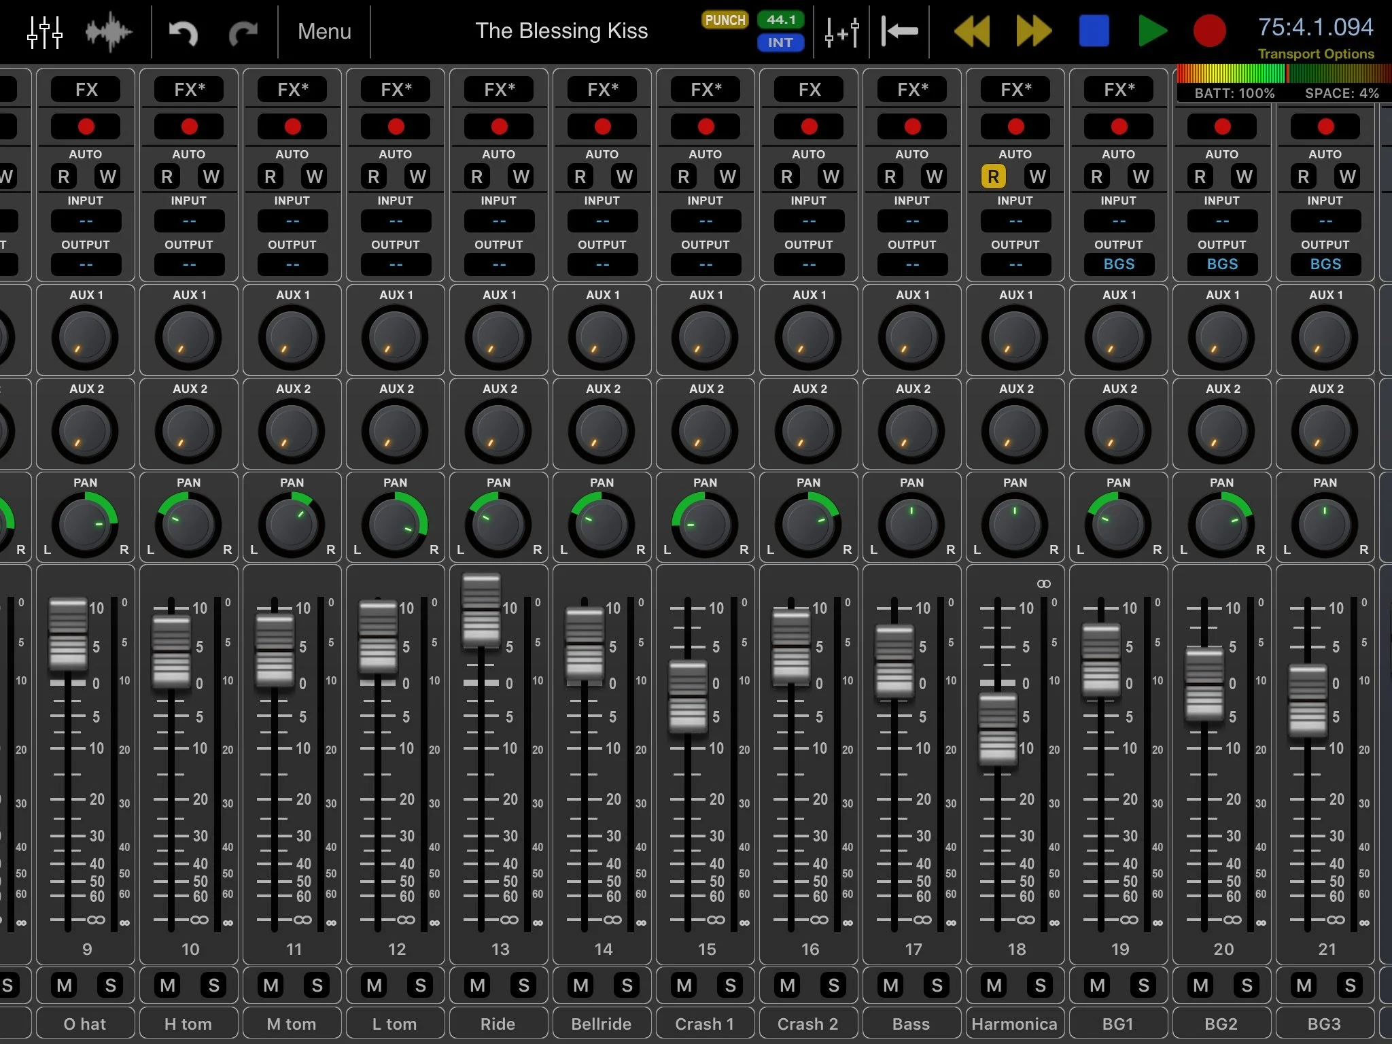This screenshot has height=1044, width=1392.
Task: Click the undo arrow
Action: [183, 32]
